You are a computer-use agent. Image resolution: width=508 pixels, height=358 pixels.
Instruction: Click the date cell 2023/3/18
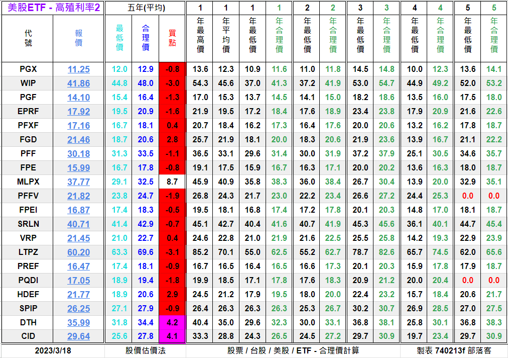[53, 351]
